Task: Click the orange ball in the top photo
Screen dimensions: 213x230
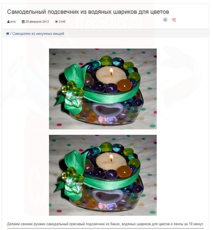Action: 124,85
